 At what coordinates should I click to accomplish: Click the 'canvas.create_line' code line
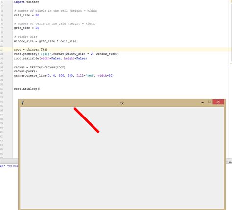(64, 76)
